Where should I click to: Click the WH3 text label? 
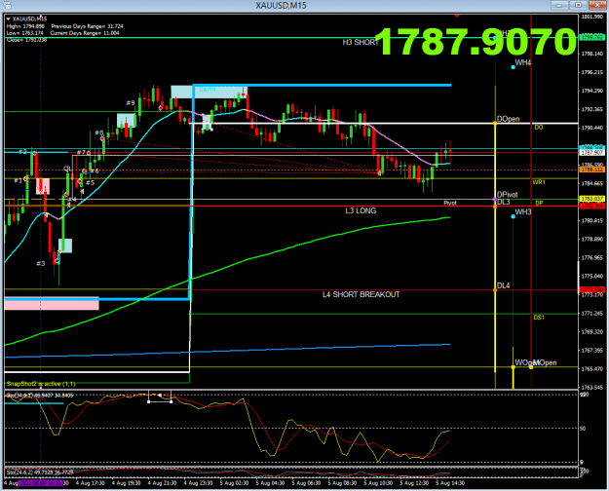(x=523, y=212)
